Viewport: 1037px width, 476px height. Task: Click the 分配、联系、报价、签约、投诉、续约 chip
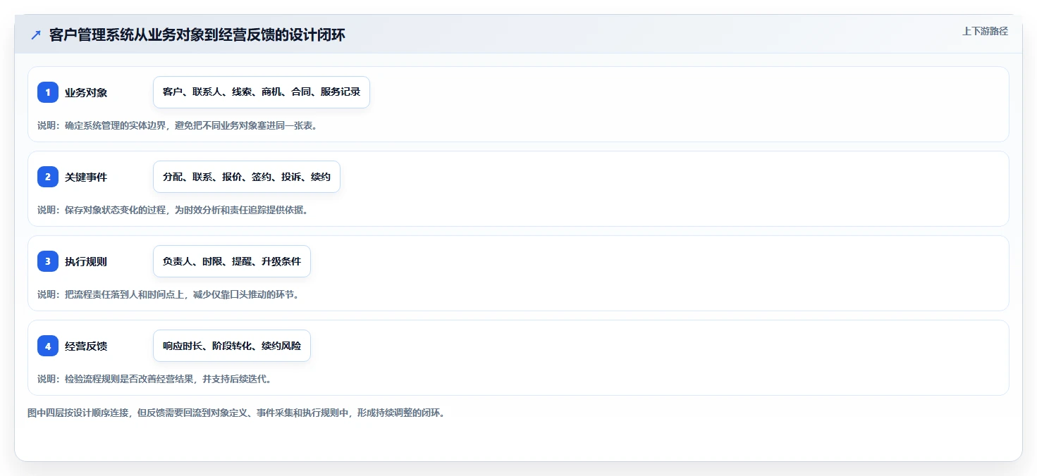click(247, 177)
